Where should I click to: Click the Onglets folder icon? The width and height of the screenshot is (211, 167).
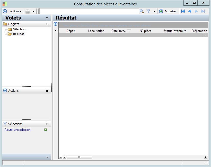[5, 24]
